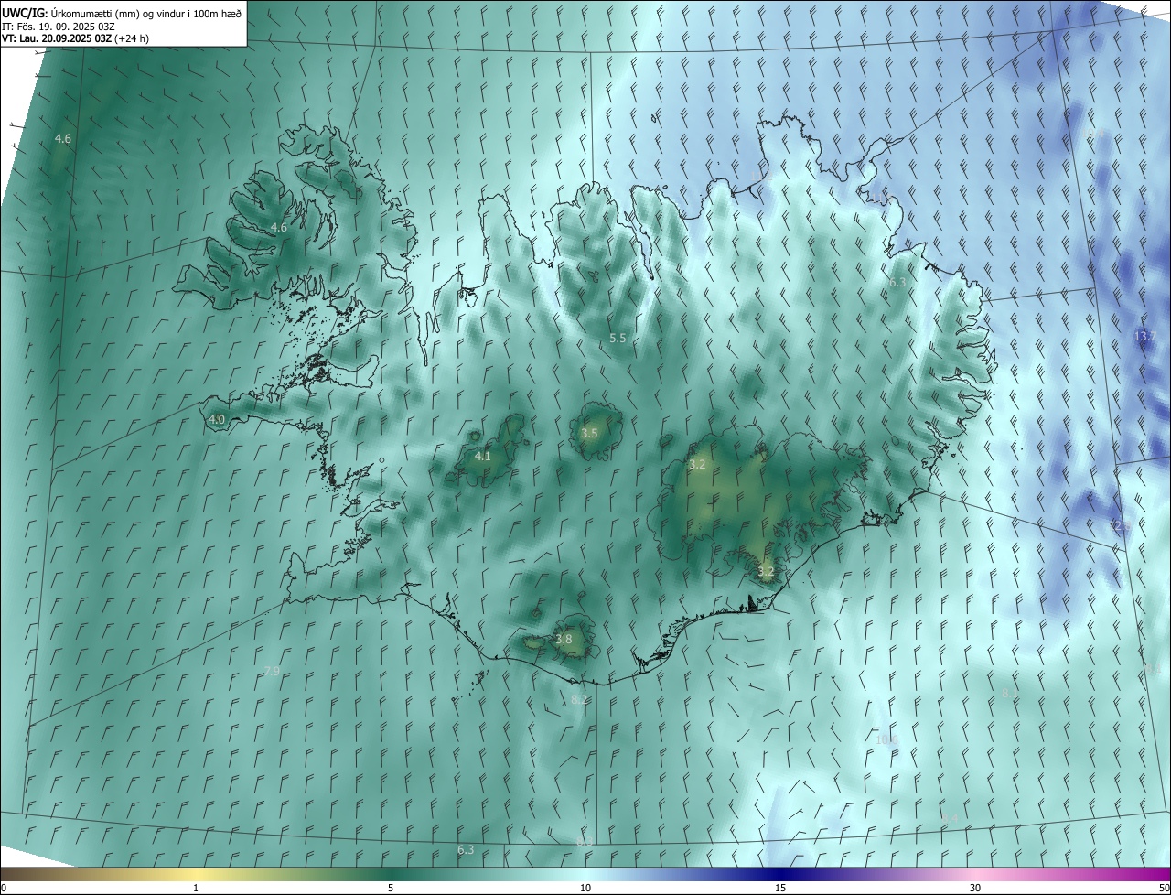The width and height of the screenshot is (1171, 895).
Task: Click the 5 tick on the color scale
Action: click(391, 888)
